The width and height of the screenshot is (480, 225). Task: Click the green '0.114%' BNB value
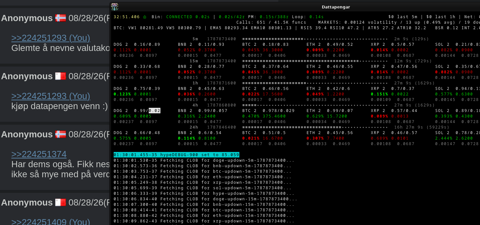pos(187,138)
